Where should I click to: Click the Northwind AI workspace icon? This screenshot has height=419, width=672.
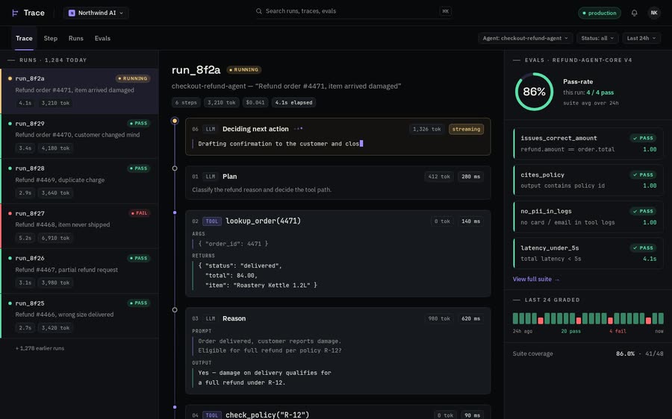[x=72, y=13]
